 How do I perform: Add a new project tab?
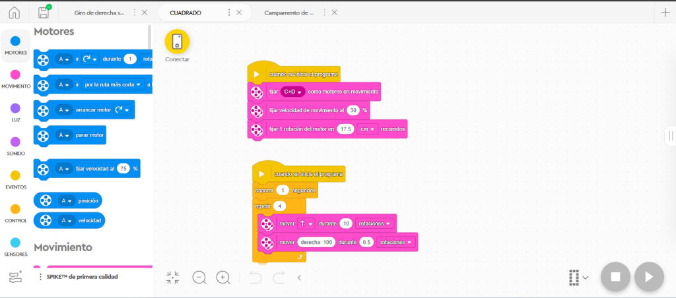665,13
